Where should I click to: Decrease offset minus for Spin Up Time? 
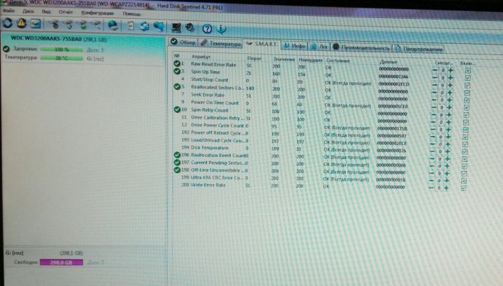[x=435, y=77]
